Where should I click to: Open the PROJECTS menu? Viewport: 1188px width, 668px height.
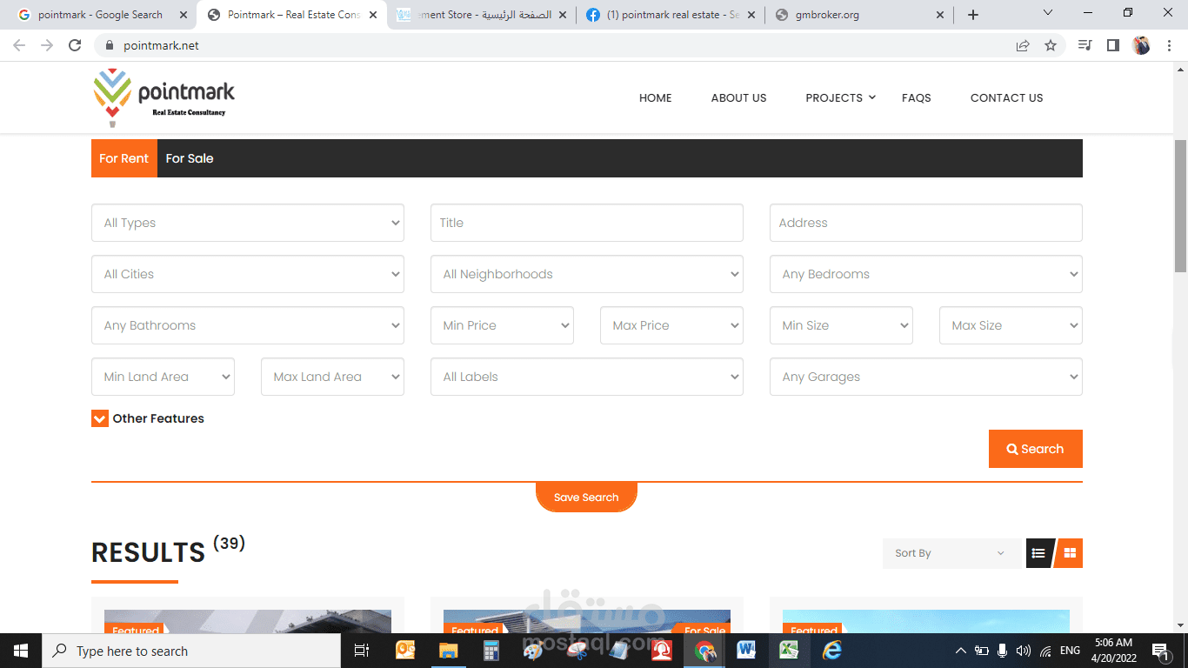tap(840, 97)
